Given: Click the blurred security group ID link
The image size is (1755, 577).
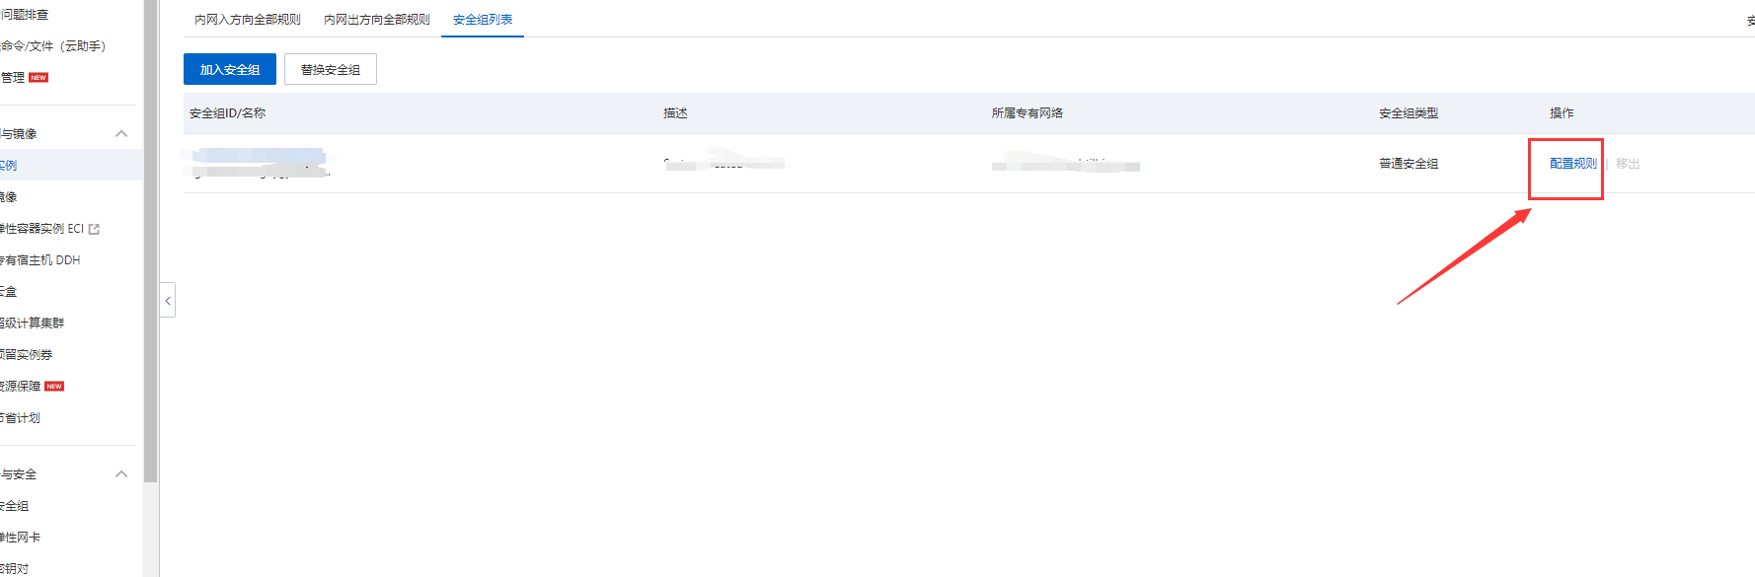Looking at the screenshot, I should coord(259,156).
